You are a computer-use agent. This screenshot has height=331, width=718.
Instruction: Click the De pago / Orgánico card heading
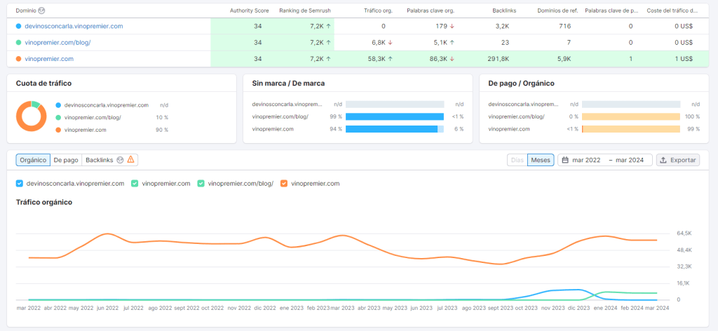tap(522, 83)
